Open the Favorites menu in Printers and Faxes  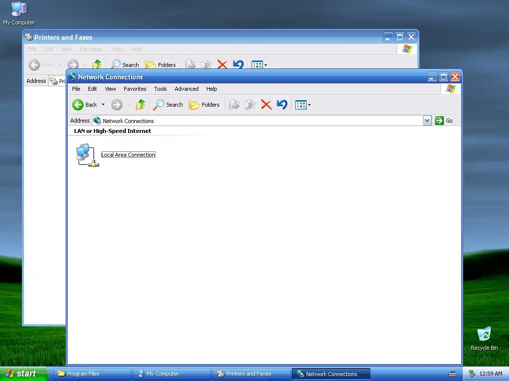91,49
